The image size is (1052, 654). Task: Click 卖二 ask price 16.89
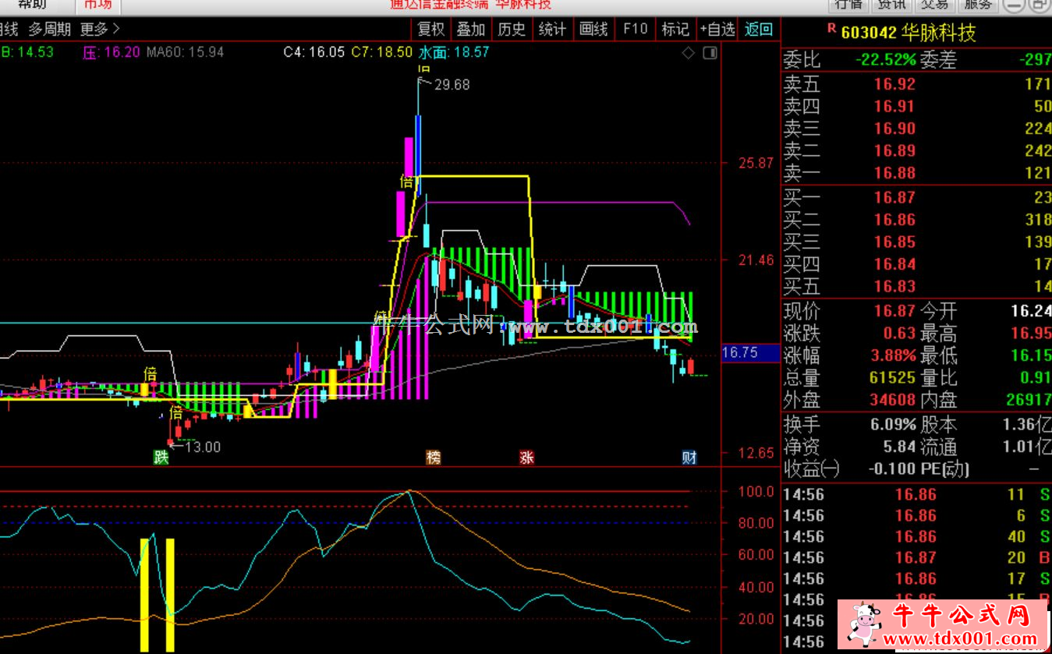click(894, 150)
